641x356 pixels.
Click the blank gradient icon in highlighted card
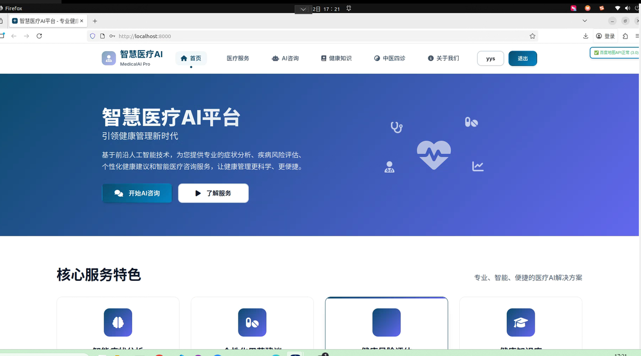387,322
